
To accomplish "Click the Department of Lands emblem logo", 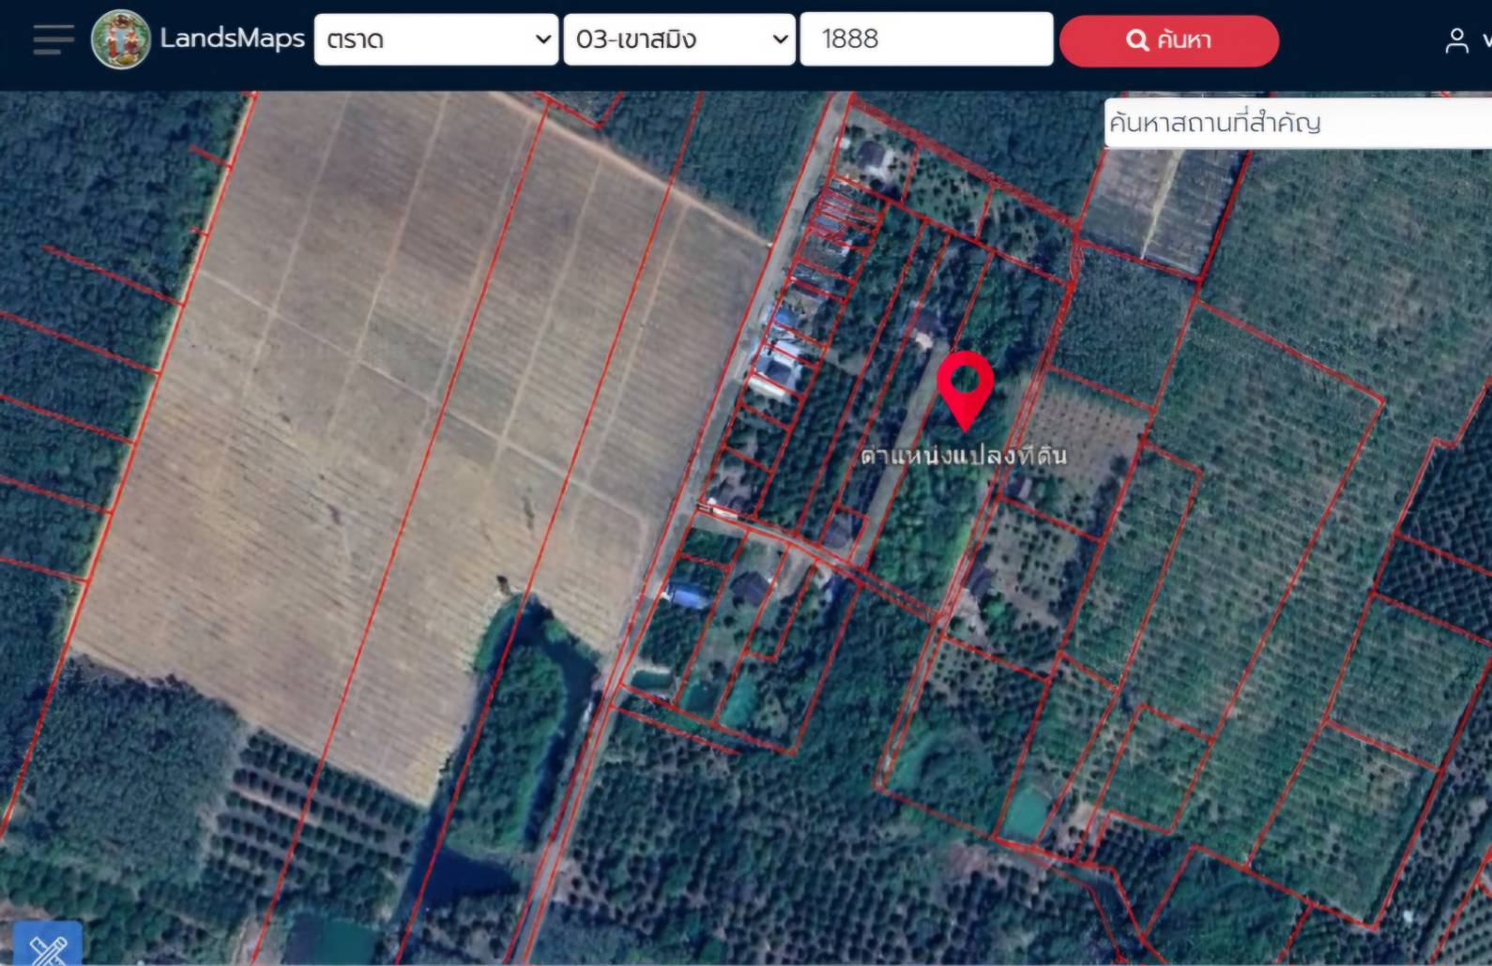I will point(121,39).
